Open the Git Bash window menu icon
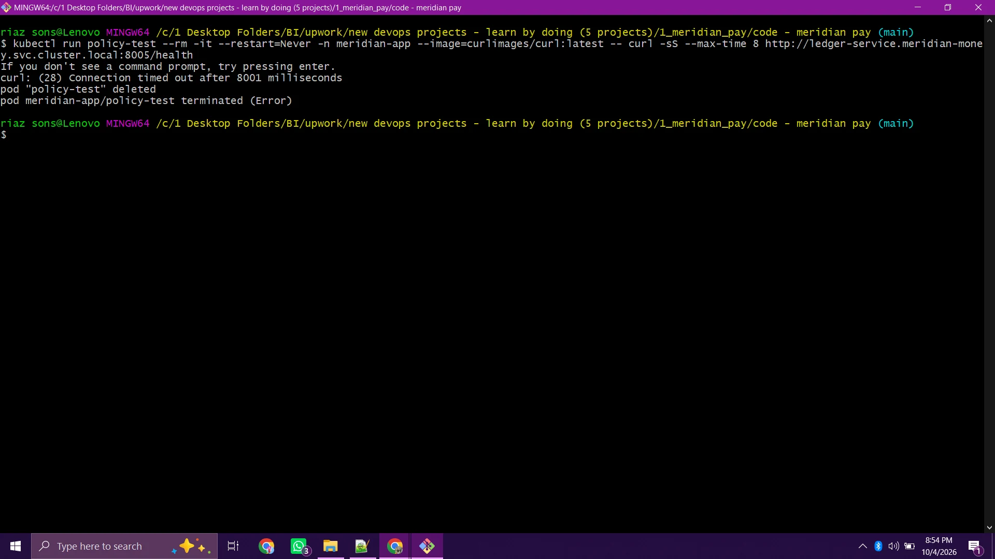This screenshot has height=559, width=995. tap(6, 7)
